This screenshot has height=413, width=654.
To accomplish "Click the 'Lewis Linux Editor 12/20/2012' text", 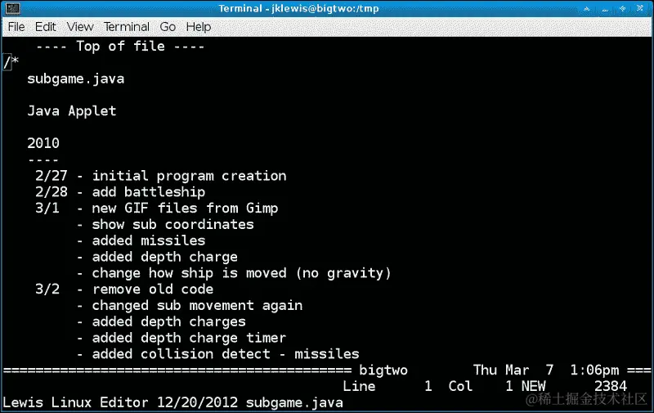I will [x=120, y=402].
